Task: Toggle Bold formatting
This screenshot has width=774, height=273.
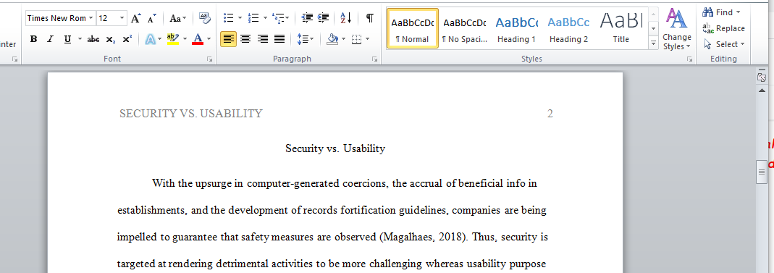Action: [33, 39]
